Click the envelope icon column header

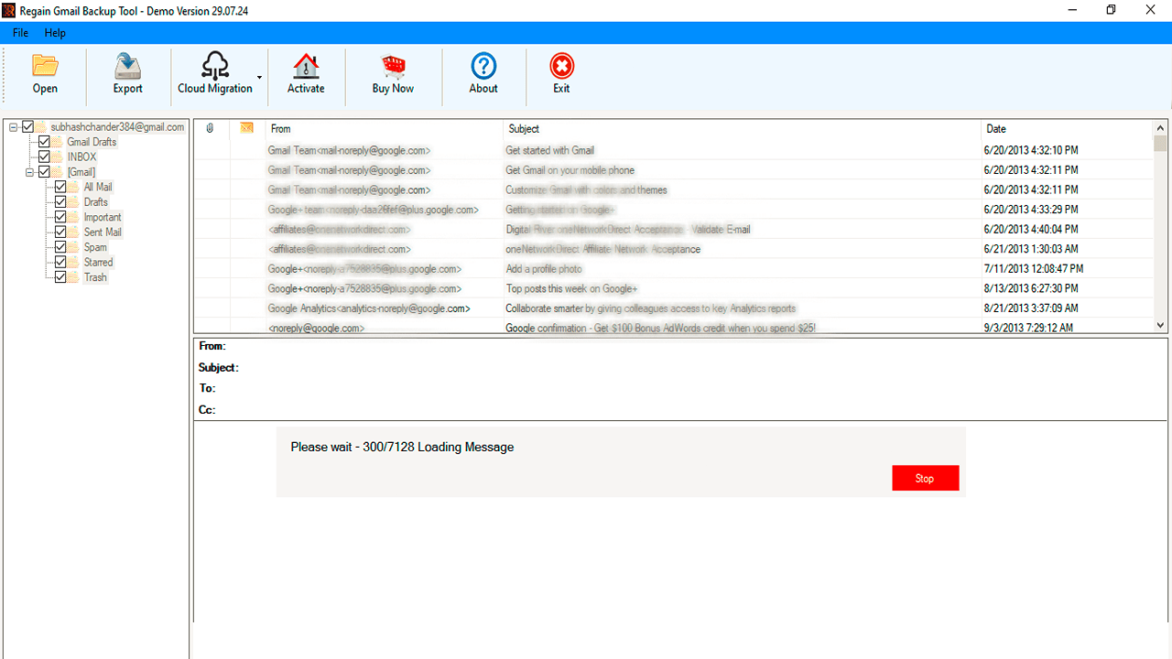pos(246,128)
